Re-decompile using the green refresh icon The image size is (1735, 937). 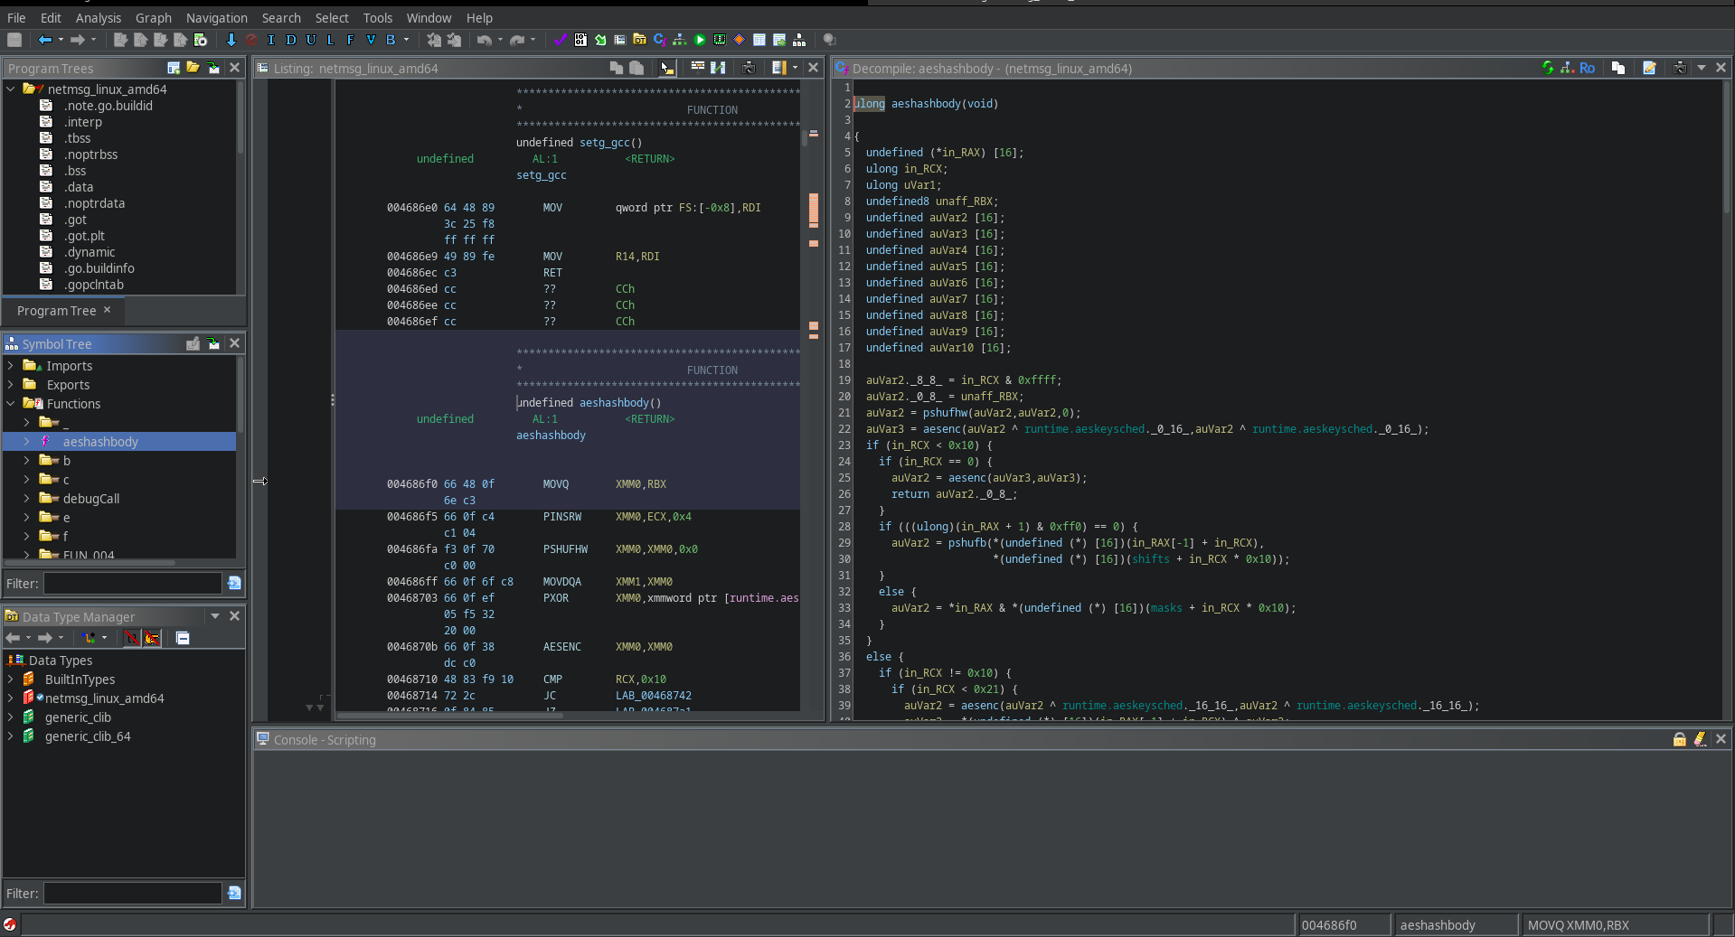(1548, 68)
